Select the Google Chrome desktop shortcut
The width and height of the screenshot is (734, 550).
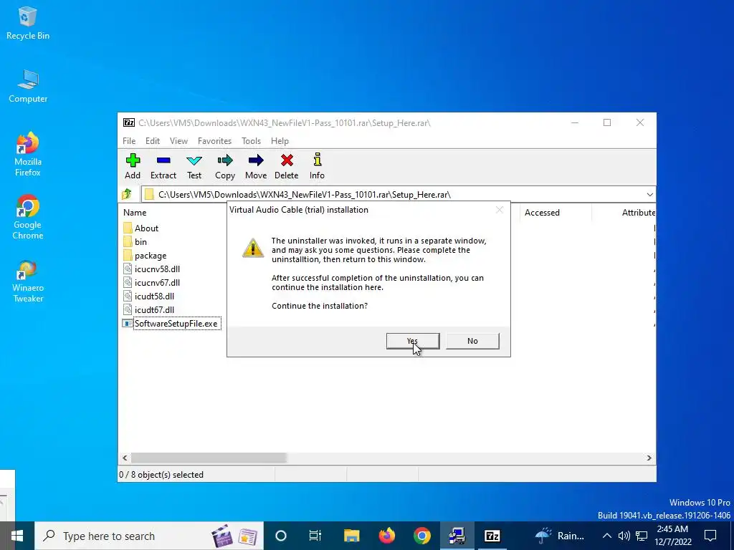[28, 218]
